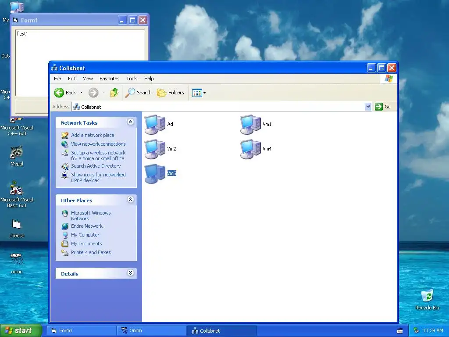Click the Go button

tap(383, 107)
